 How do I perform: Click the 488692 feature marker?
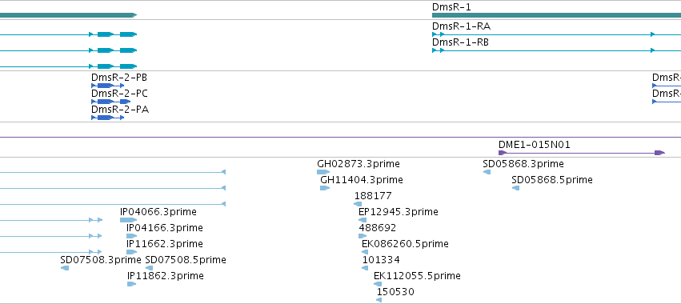pyautogui.click(x=363, y=236)
